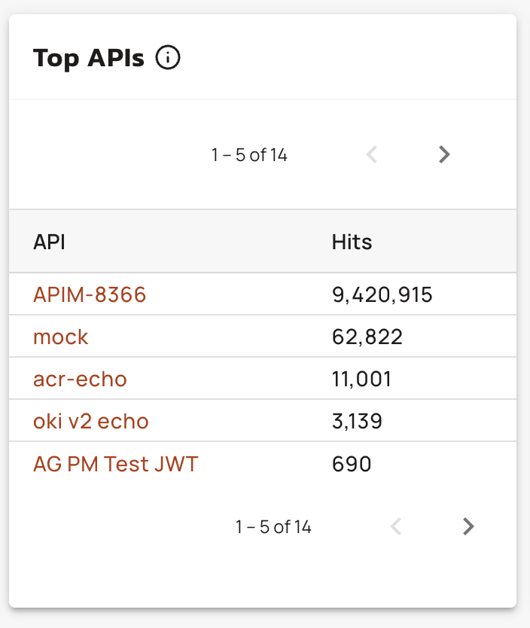Click the bottom "1 – 5 of 14" range label
Screen dimensions: 530x628
(x=273, y=527)
